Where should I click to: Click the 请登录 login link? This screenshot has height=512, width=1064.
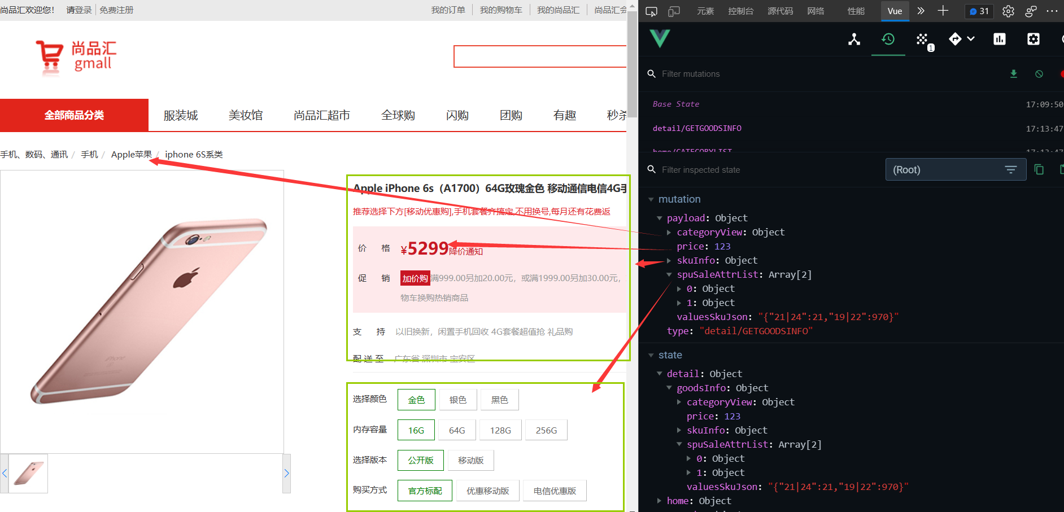pyautogui.click(x=79, y=10)
